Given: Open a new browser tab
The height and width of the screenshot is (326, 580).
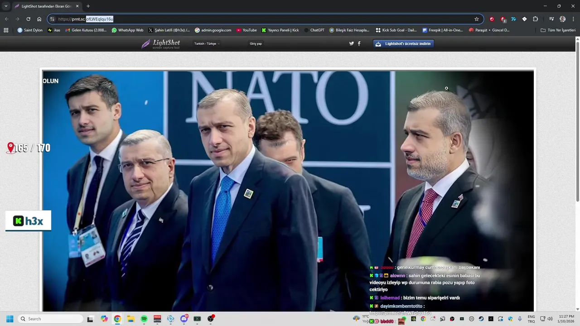Looking at the screenshot, I should [88, 6].
